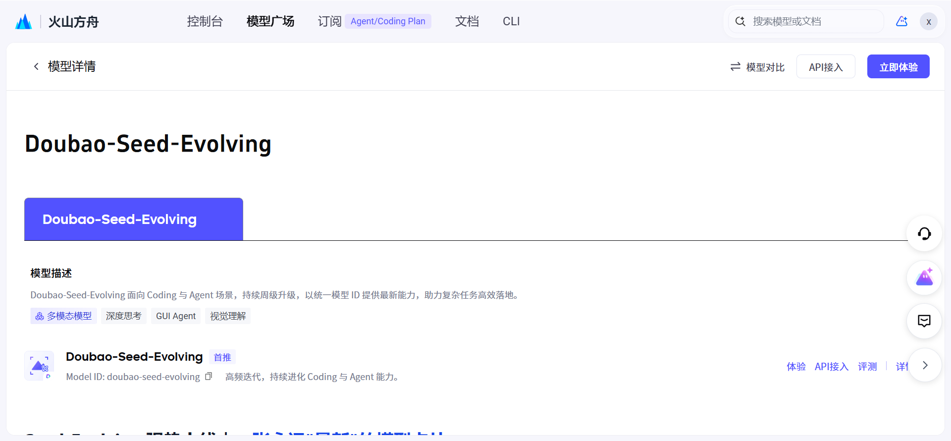The image size is (951, 441).
Task: Open the 模型广场 menu item
Action: (x=270, y=21)
